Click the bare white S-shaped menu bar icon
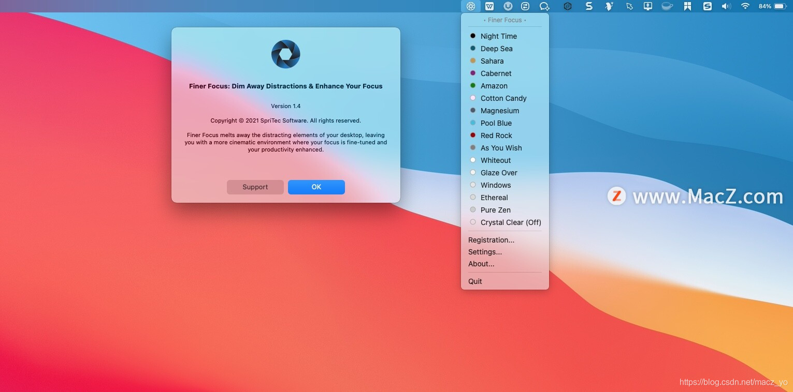 (589, 6)
